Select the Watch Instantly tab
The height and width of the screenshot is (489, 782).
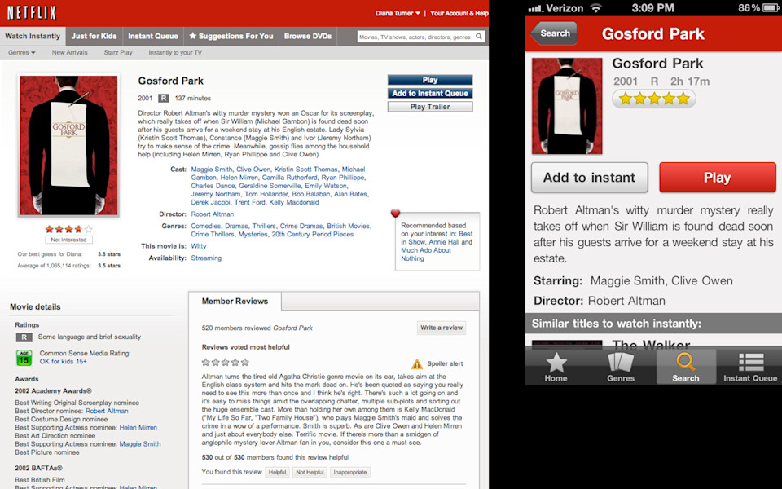tap(33, 37)
